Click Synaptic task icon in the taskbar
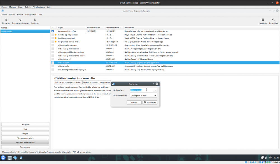This screenshot has height=164, width=280. tap(21, 158)
